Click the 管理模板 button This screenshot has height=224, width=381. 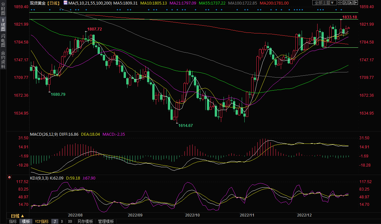pyautogui.click(x=106, y=221)
